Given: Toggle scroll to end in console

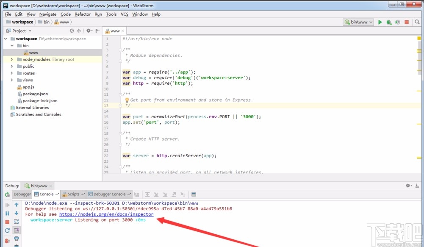Looking at the screenshot, I should coord(17,230).
